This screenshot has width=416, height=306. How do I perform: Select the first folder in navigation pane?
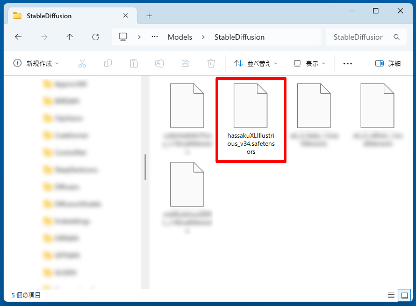pos(65,84)
